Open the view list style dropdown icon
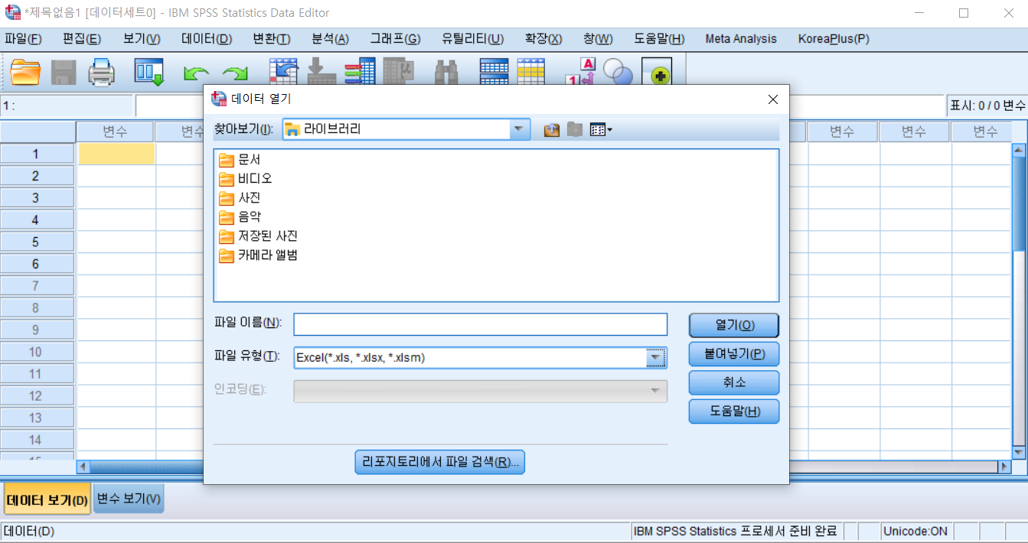The height and width of the screenshot is (543, 1028). (x=601, y=130)
